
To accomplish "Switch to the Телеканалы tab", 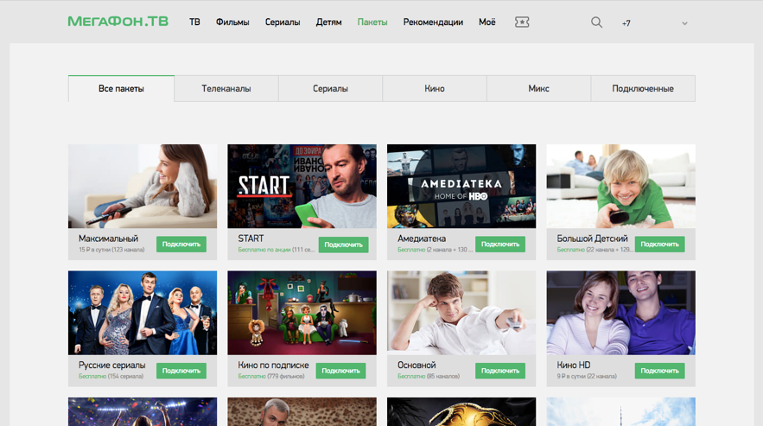I will (226, 89).
